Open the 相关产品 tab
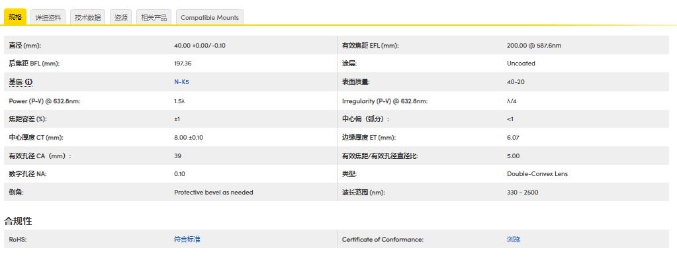 click(x=154, y=17)
